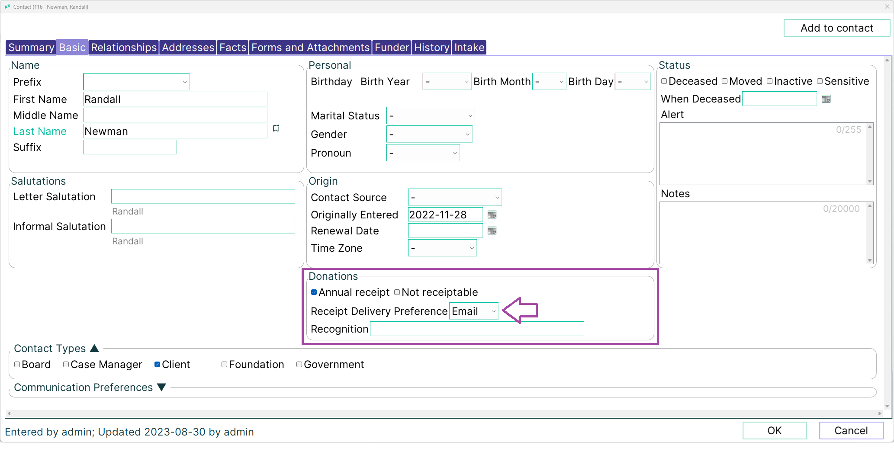Check the Foundation contact type
Viewport: 894px width, 458px height.
coord(224,365)
